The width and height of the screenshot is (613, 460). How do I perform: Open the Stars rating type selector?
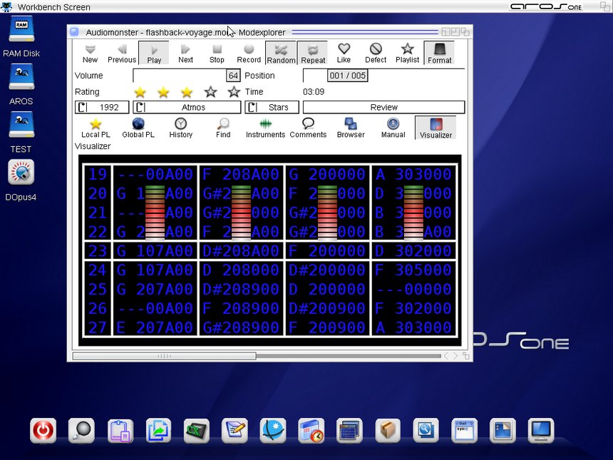(x=272, y=108)
